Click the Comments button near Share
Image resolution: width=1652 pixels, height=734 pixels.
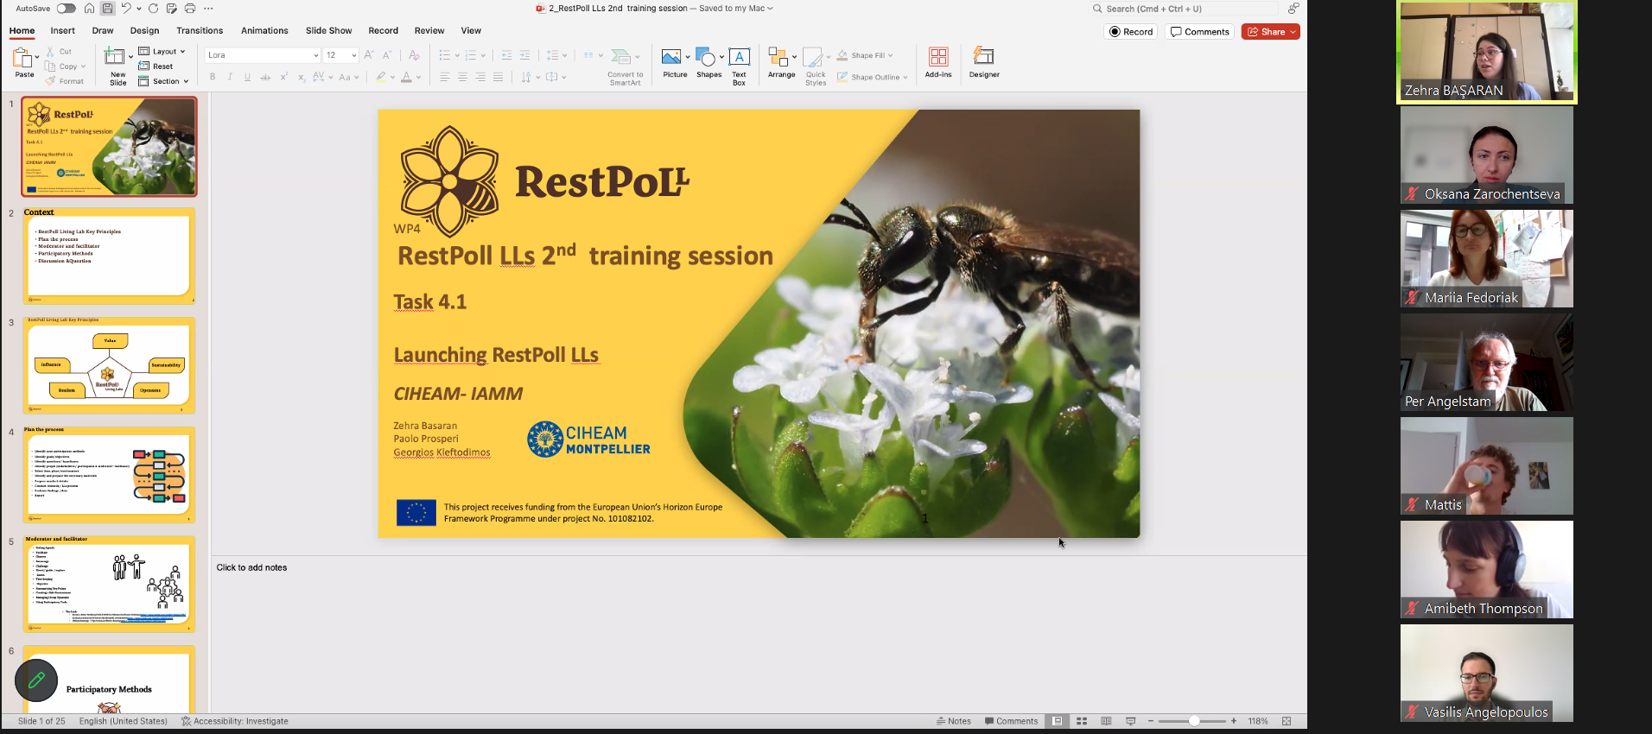point(1199,32)
